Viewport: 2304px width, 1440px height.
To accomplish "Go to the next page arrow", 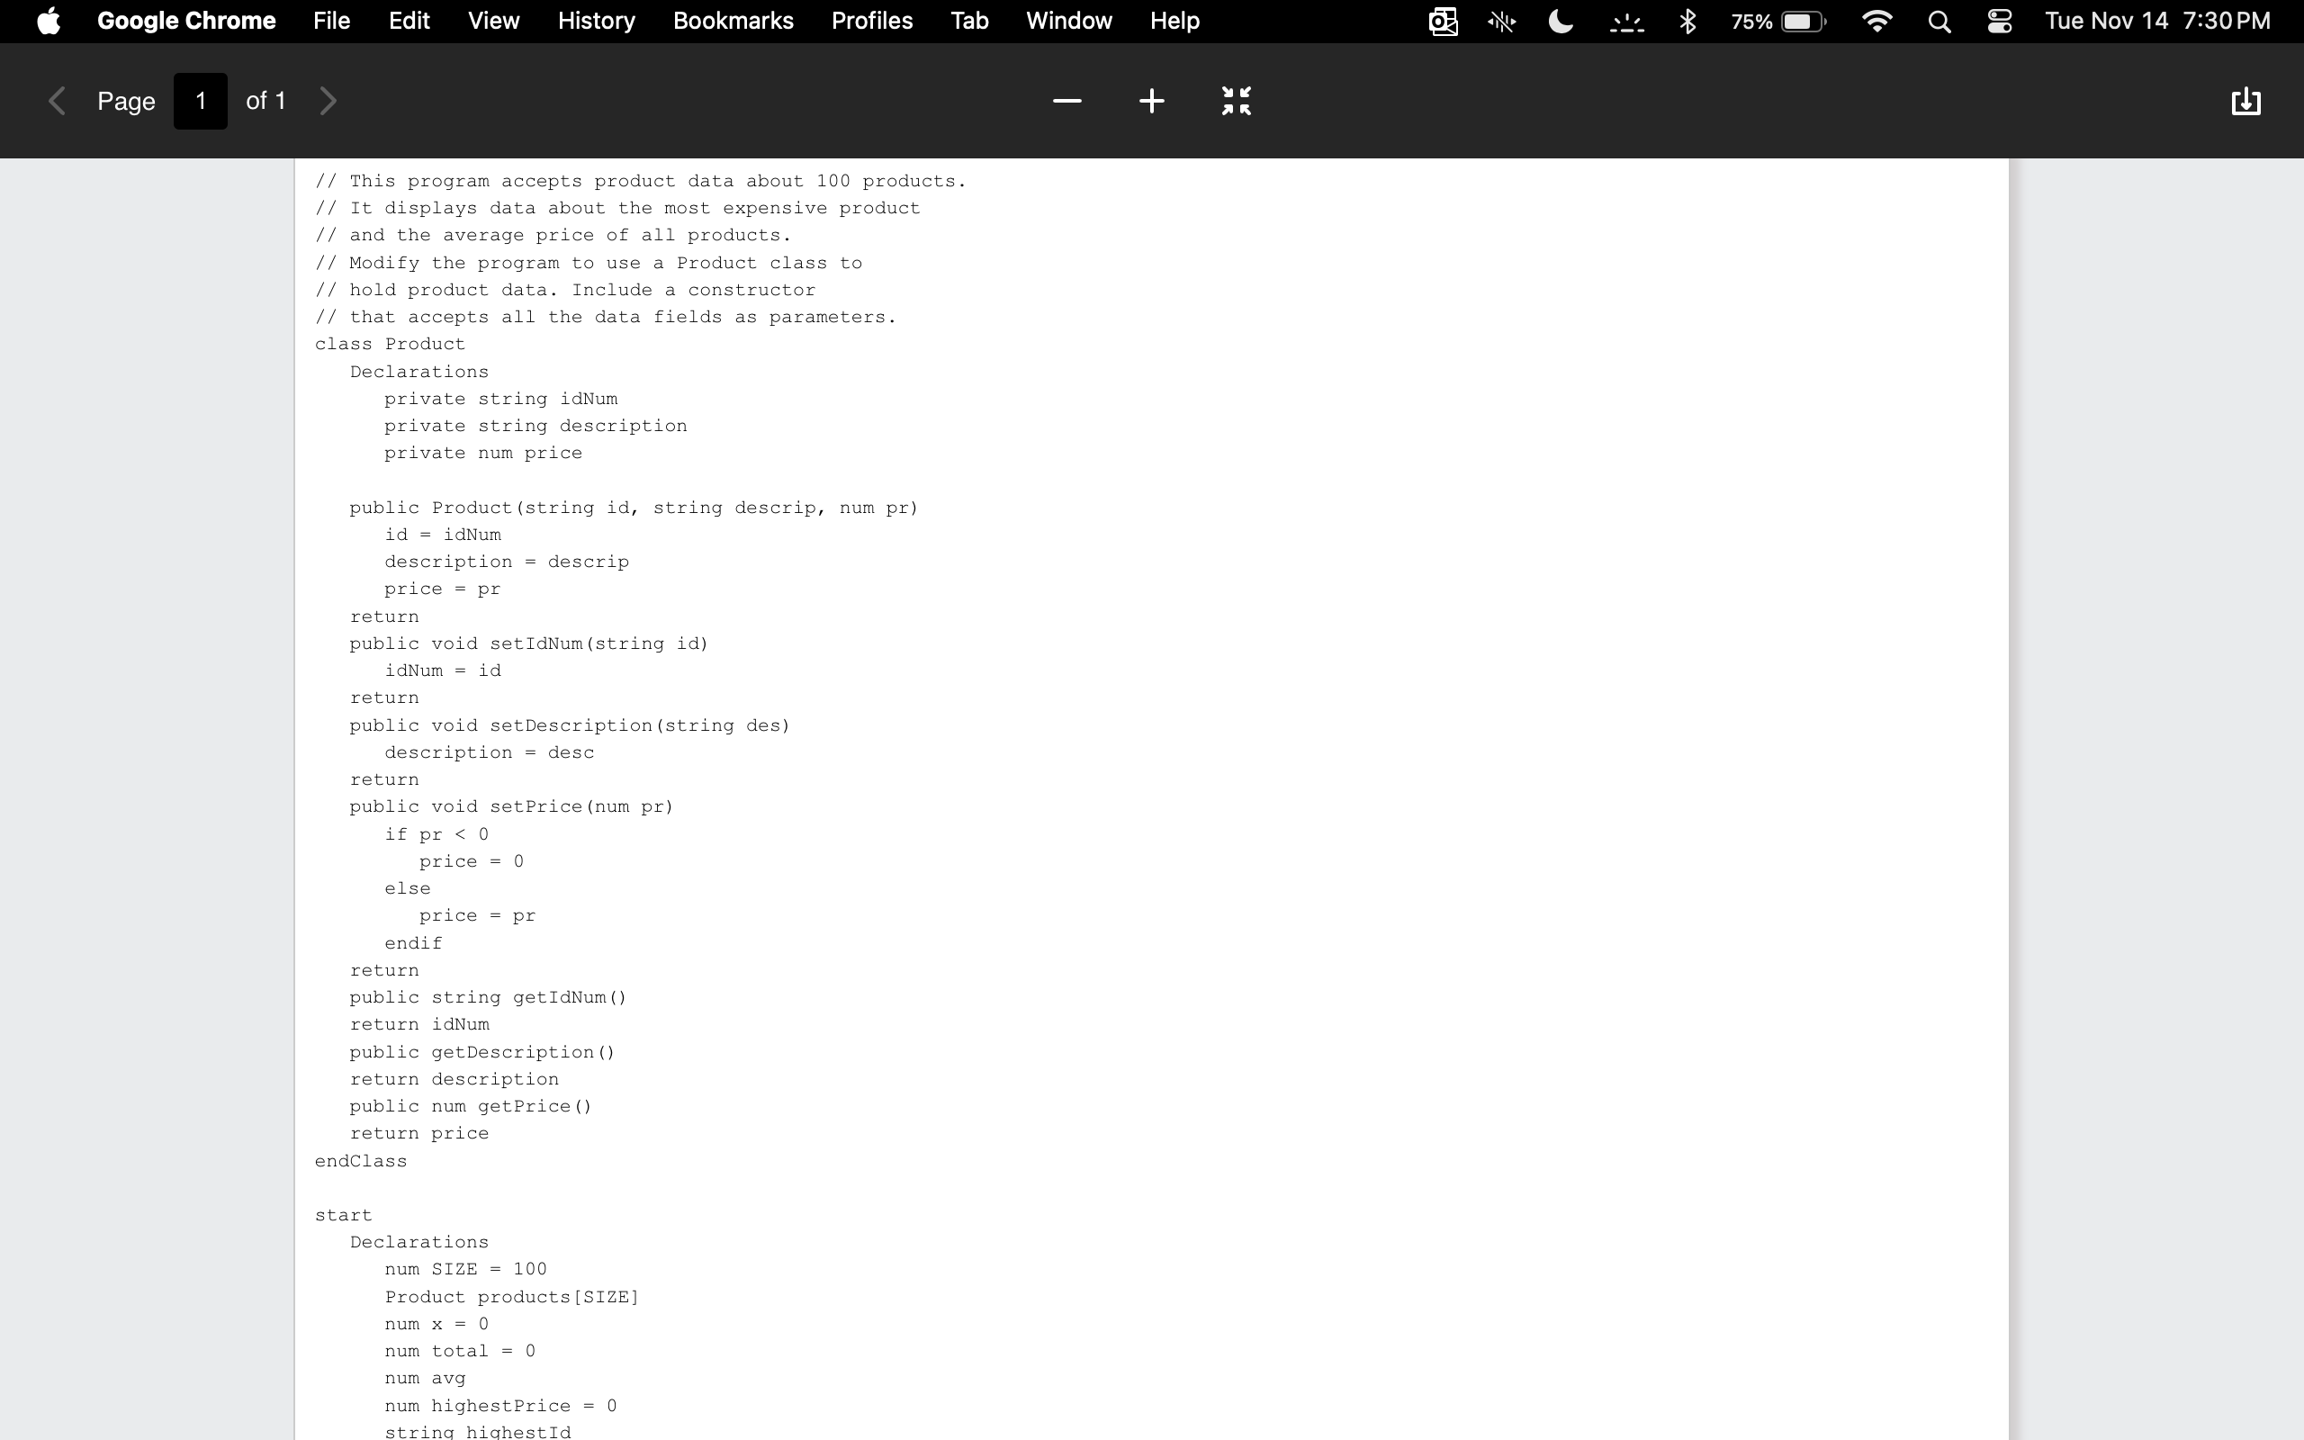I will pyautogui.click(x=328, y=101).
